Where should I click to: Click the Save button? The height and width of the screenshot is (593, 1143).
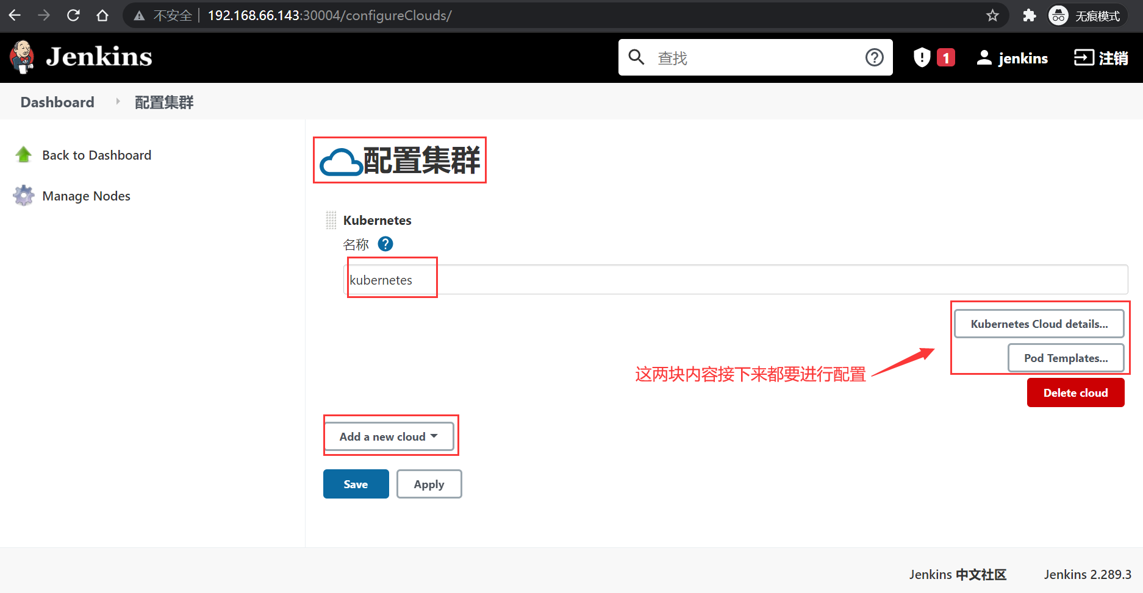click(x=356, y=484)
